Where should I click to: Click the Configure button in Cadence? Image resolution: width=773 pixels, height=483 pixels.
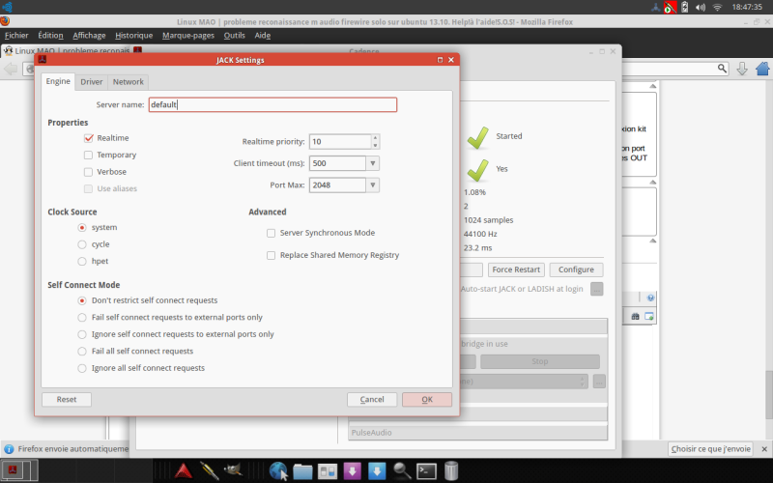(576, 270)
